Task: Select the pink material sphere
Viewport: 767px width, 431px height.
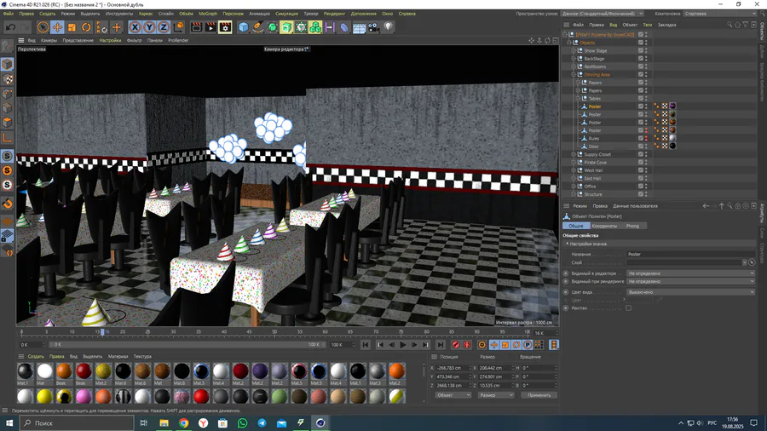Action: pyautogui.click(x=84, y=396)
